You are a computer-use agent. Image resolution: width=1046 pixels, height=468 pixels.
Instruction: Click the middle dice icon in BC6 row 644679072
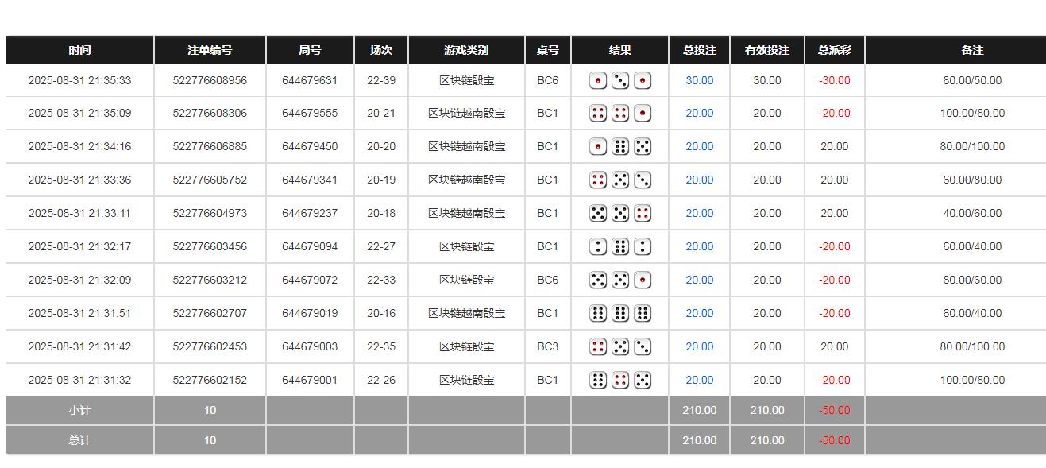coord(620,280)
